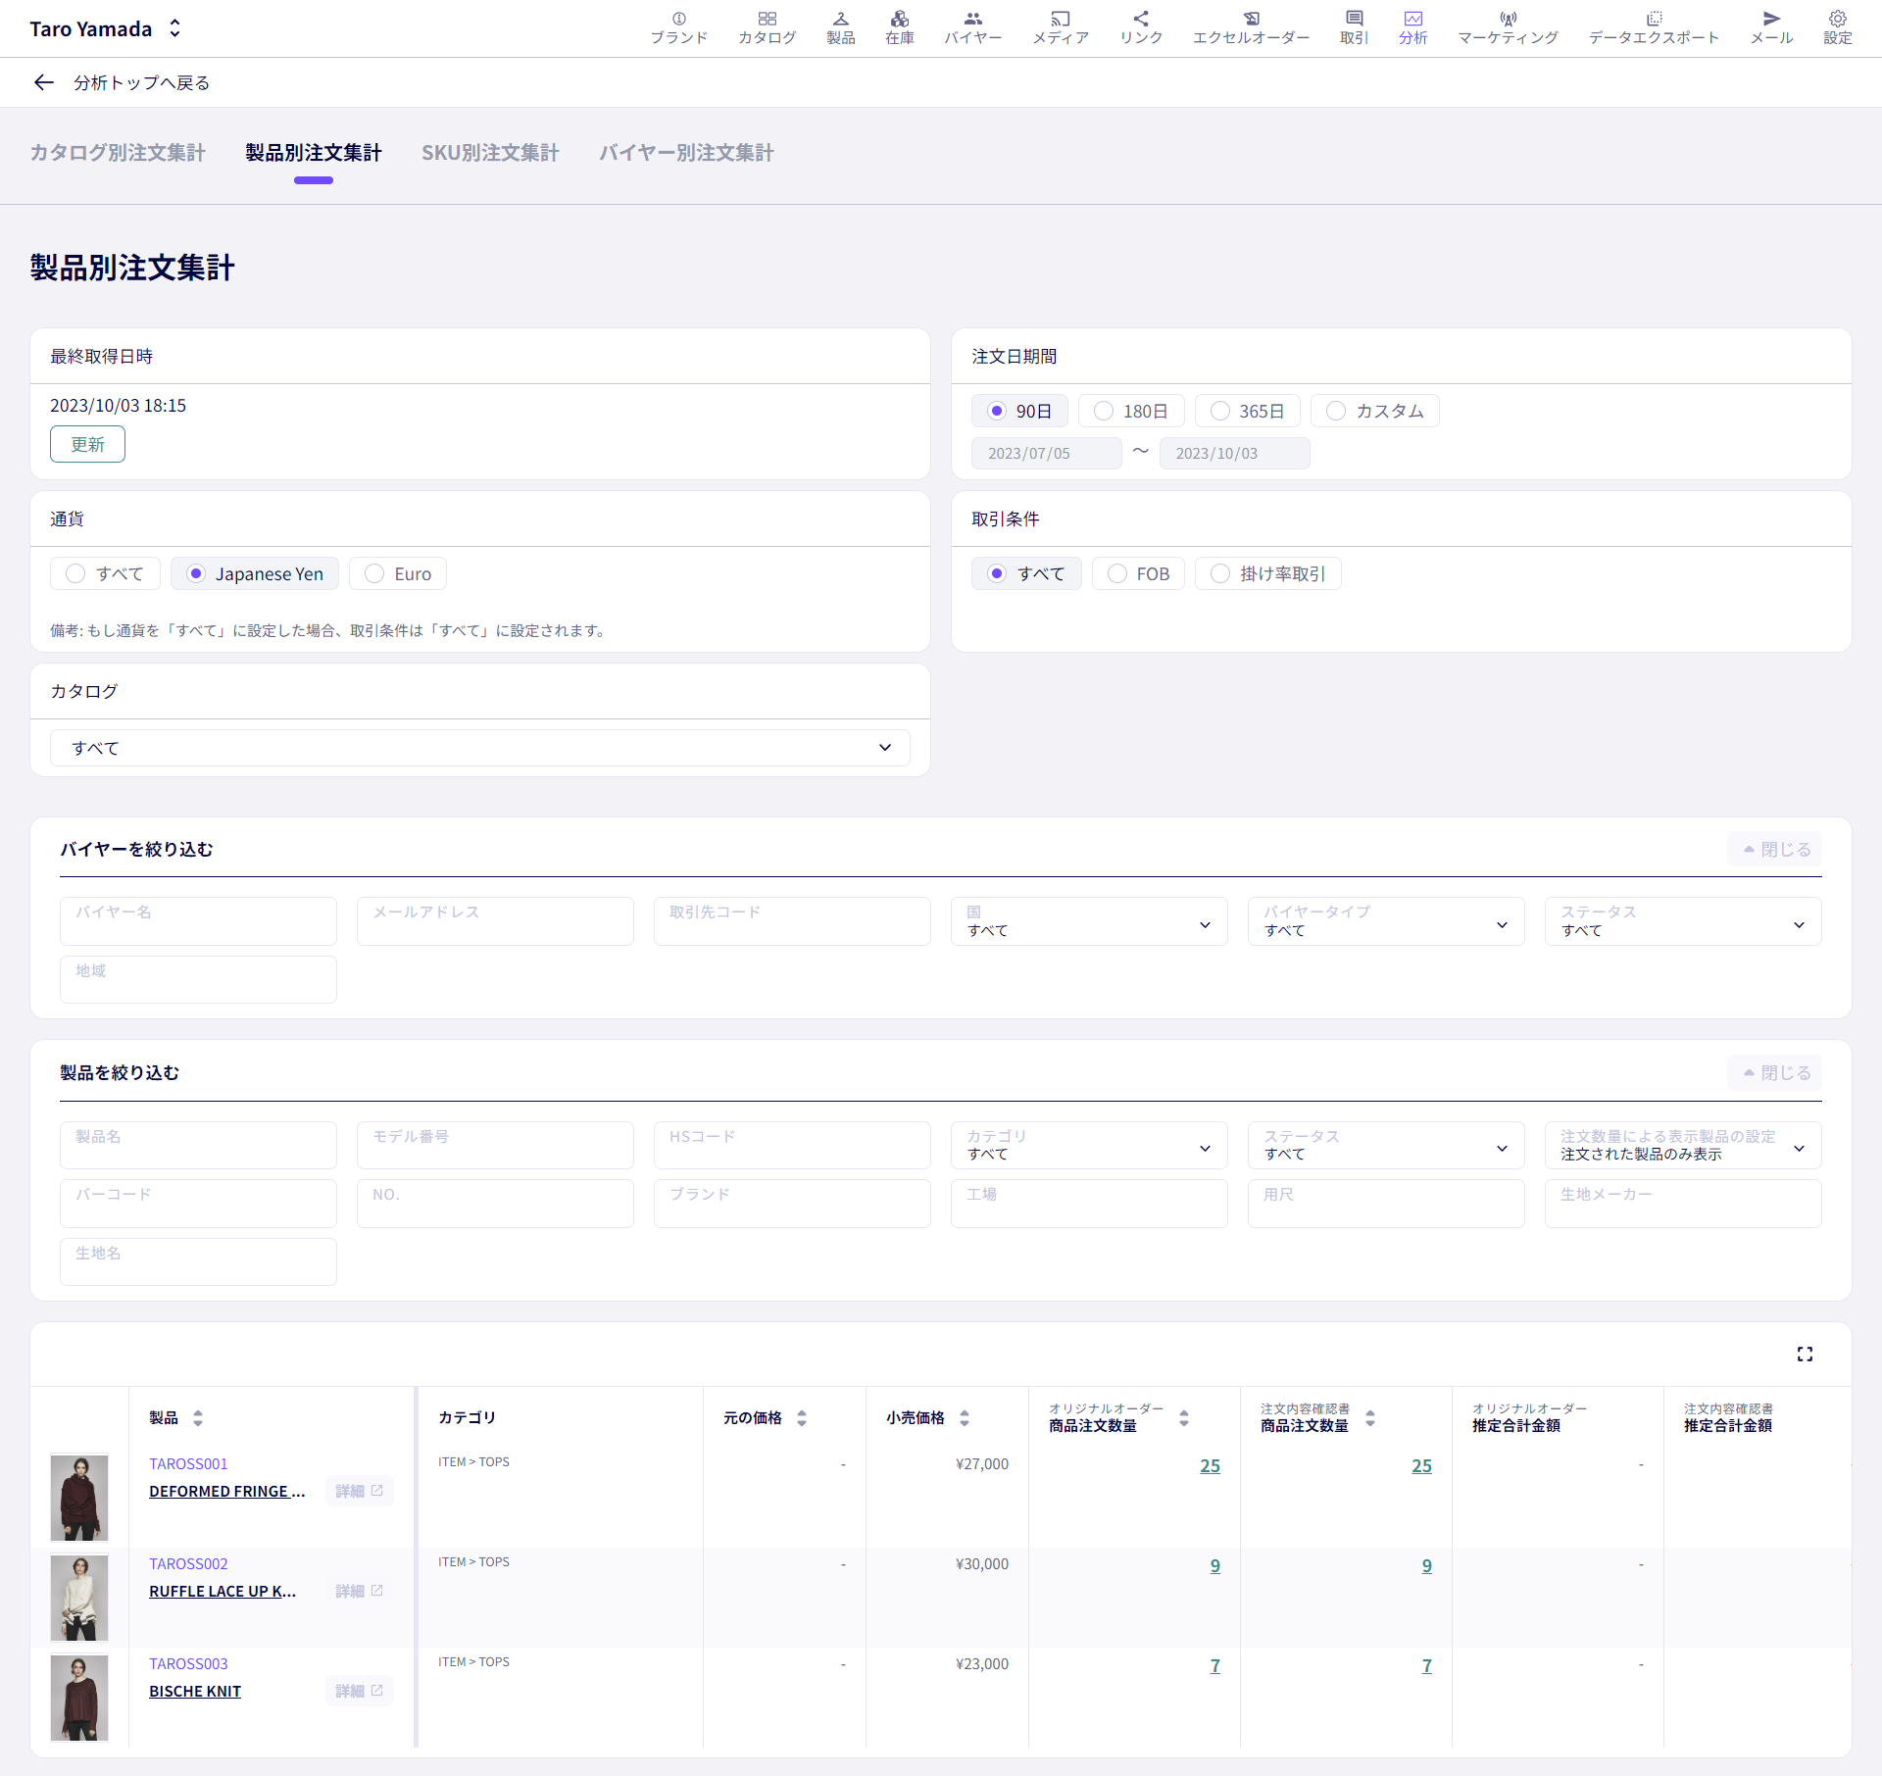Open the カテゴリ filter dropdown

pos(1089,1145)
